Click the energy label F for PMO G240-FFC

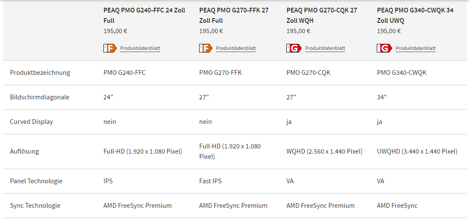tap(110, 48)
